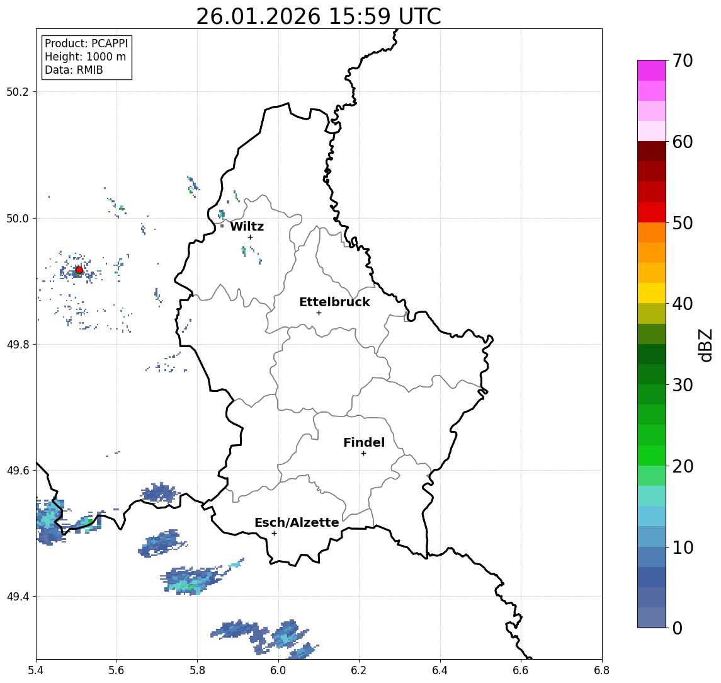Click the Esch/Alzette city label
The height and width of the screenshot is (683, 721).
tap(297, 522)
